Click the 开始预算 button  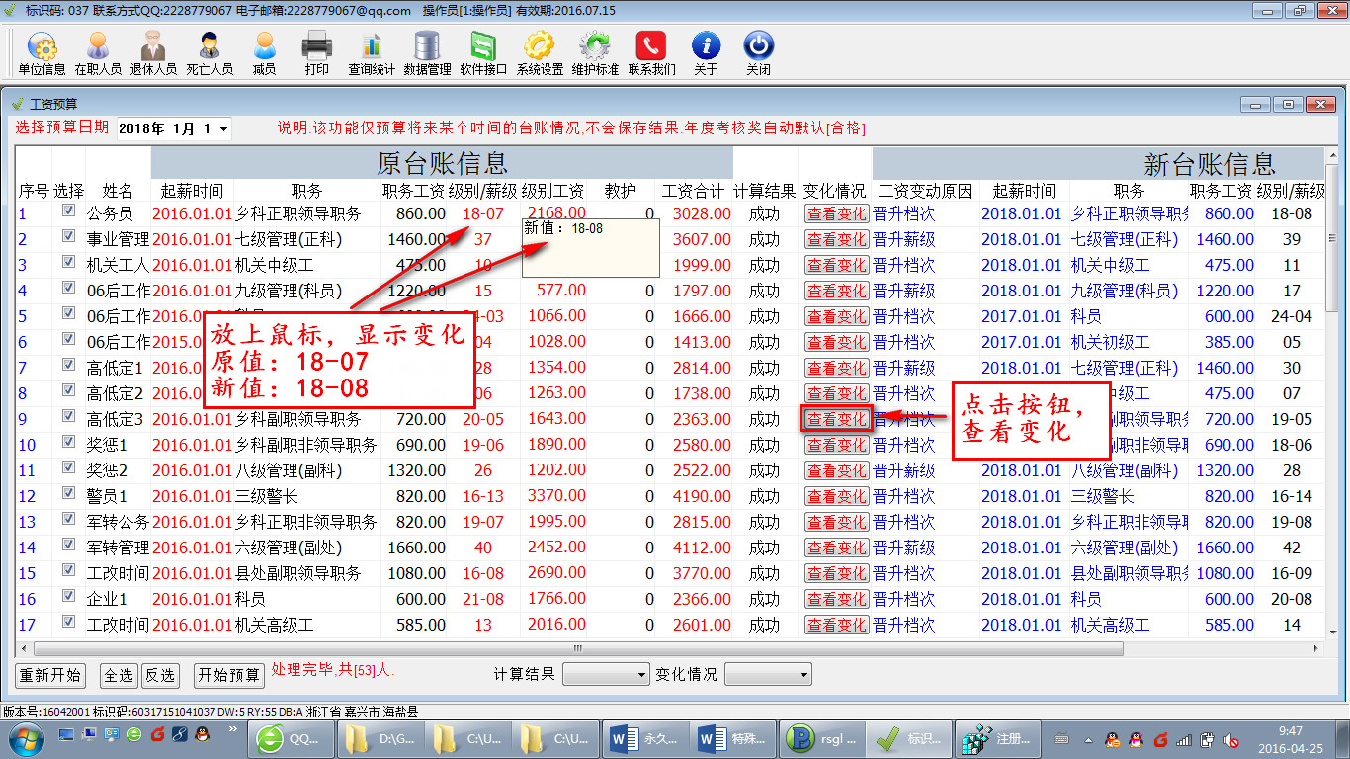click(x=229, y=675)
